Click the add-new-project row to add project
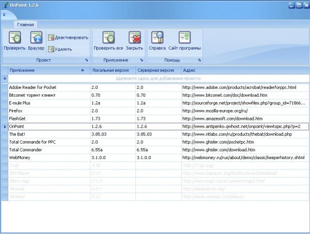 [x=158, y=79]
